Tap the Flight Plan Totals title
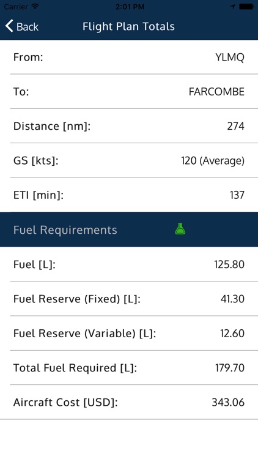The image size is (258, 459). pyautogui.click(x=129, y=26)
